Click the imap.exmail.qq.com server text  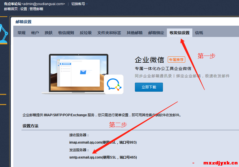[x=103, y=142]
